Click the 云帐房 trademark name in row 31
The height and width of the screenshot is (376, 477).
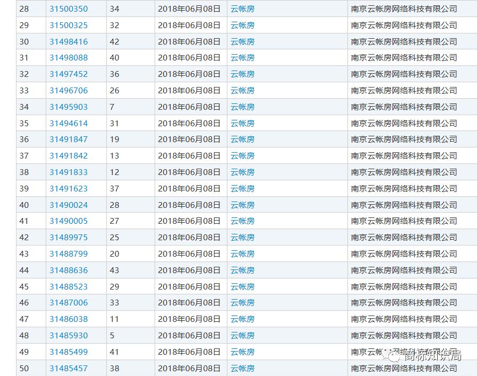click(x=242, y=58)
